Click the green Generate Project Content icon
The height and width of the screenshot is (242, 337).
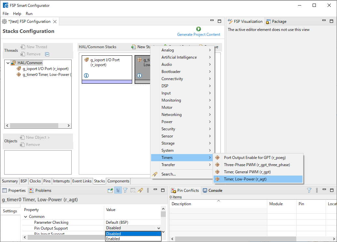(199, 29)
